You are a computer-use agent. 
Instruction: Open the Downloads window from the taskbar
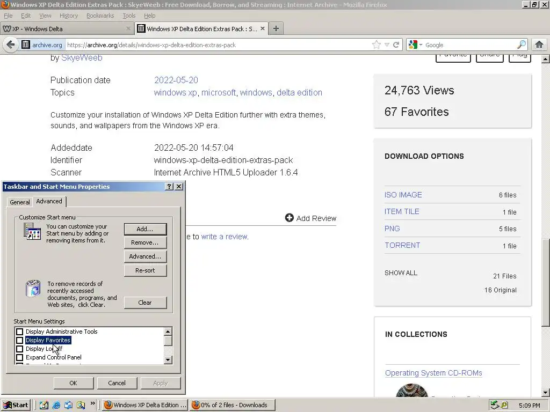point(233,405)
